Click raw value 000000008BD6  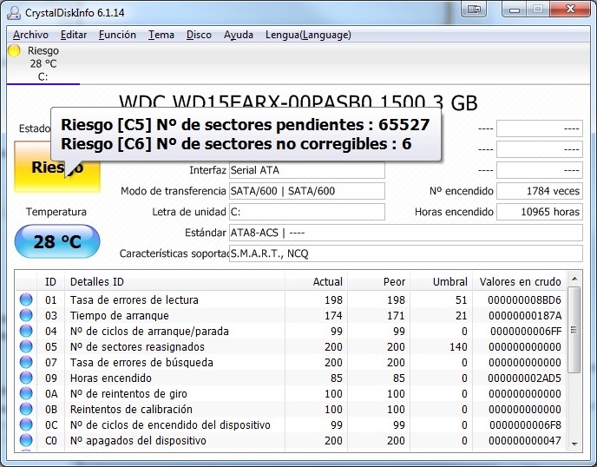[x=524, y=299]
